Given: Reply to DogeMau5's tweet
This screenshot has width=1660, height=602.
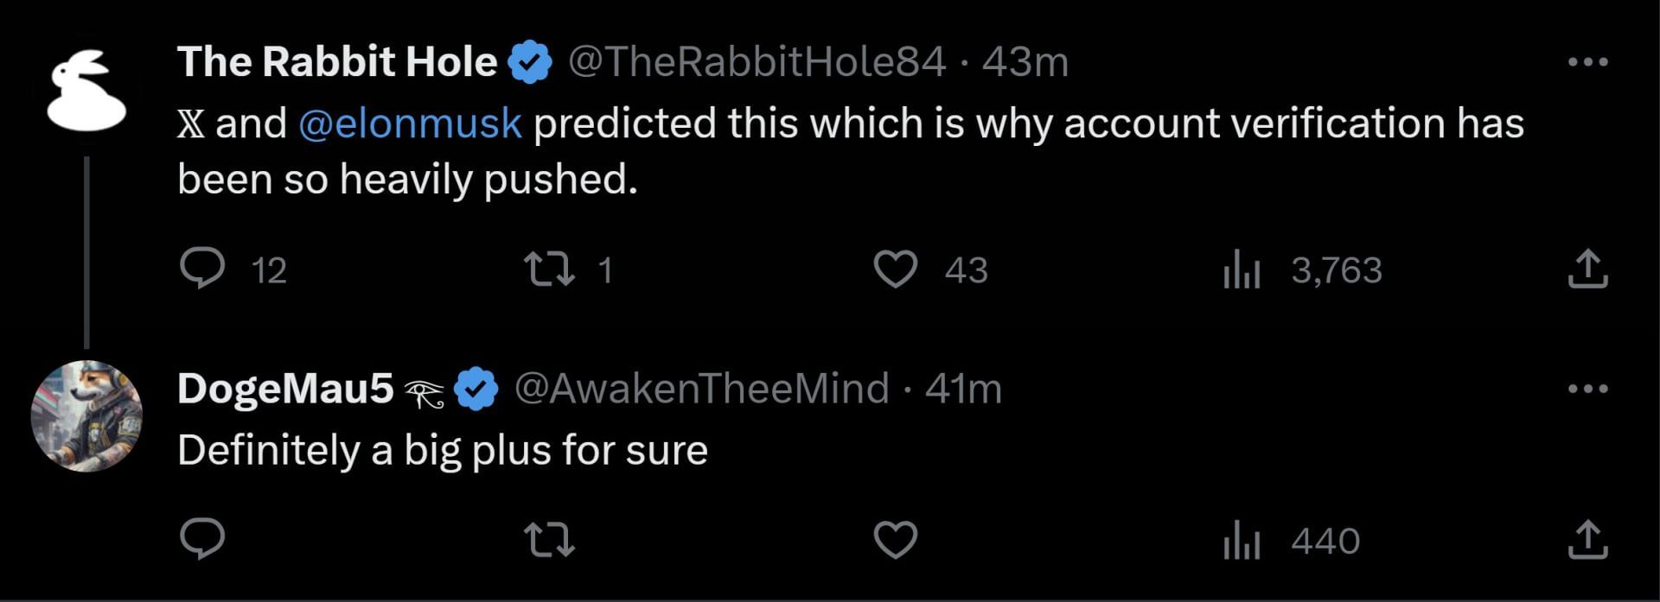Looking at the screenshot, I should pyautogui.click(x=202, y=540).
